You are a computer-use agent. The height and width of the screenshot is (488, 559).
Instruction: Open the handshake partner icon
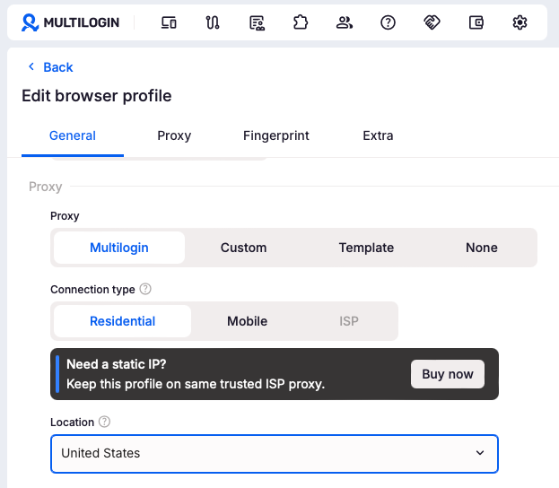tap(432, 22)
